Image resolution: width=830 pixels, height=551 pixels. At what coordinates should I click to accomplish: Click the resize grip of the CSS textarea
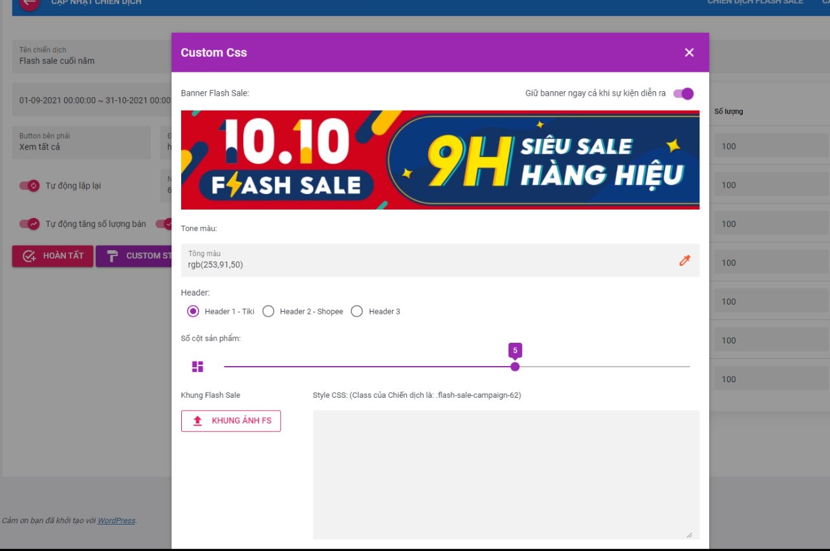point(689,535)
